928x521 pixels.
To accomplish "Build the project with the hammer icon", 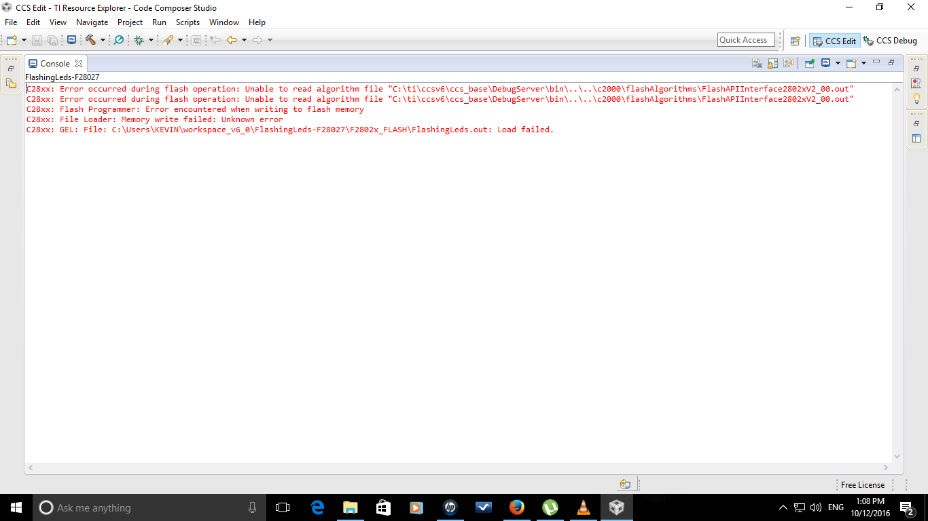I will (x=90, y=40).
